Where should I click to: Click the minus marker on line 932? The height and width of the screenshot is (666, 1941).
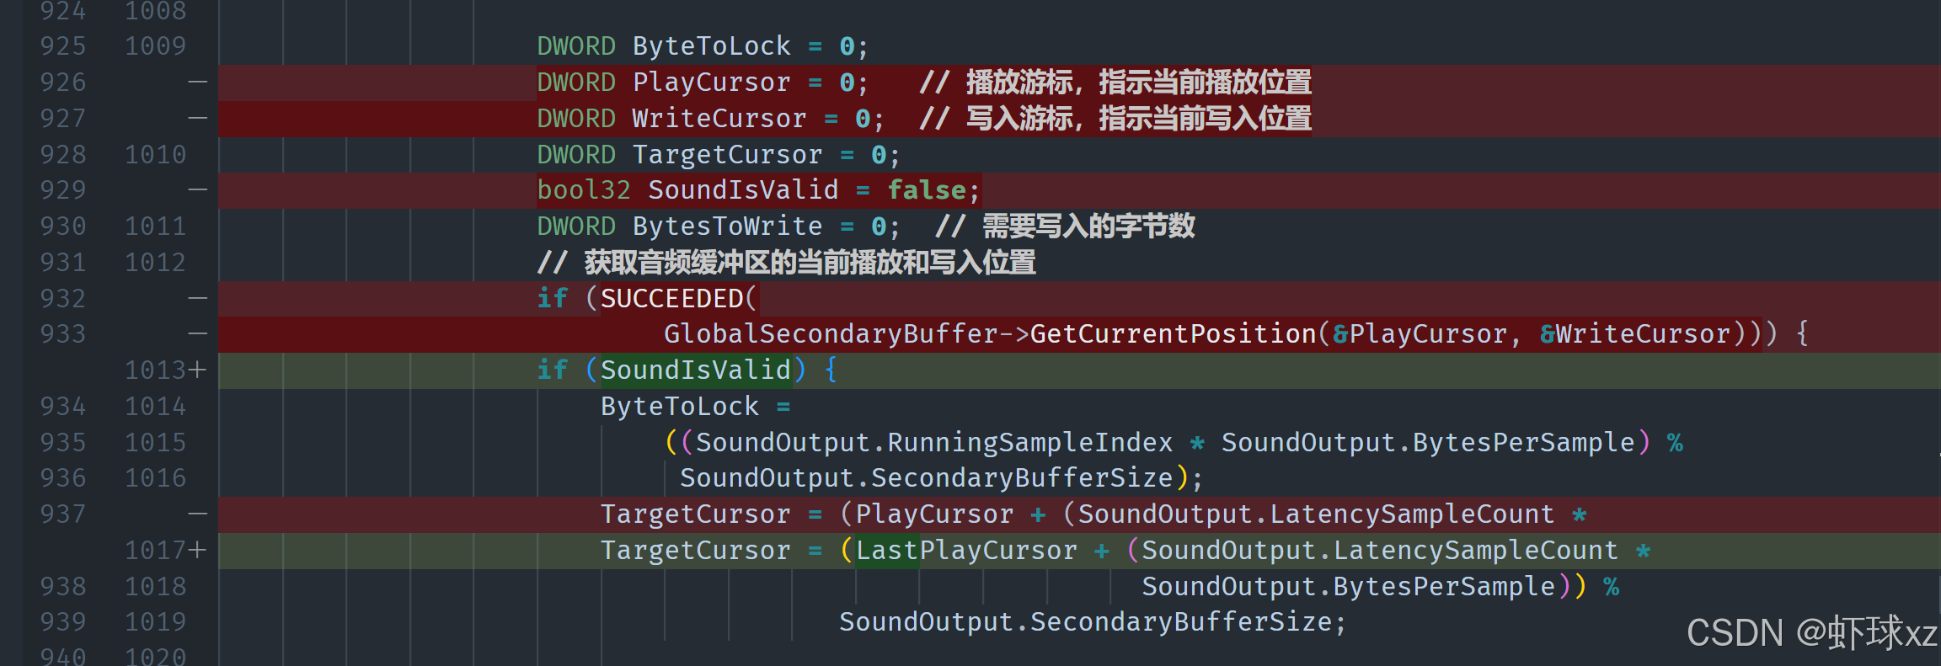click(197, 298)
